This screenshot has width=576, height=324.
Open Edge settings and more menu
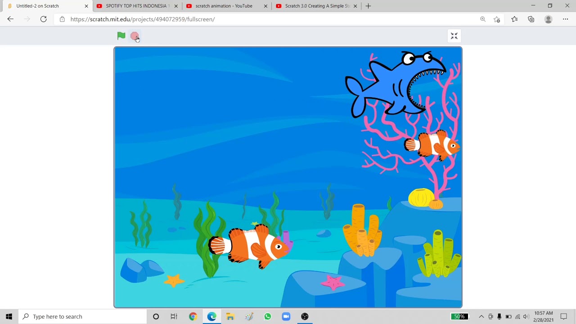(x=565, y=19)
